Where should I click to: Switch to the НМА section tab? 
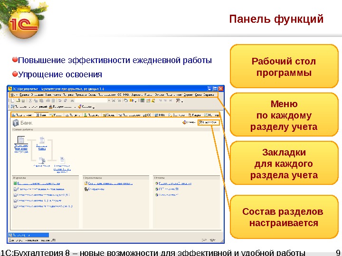click(x=160, y=115)
